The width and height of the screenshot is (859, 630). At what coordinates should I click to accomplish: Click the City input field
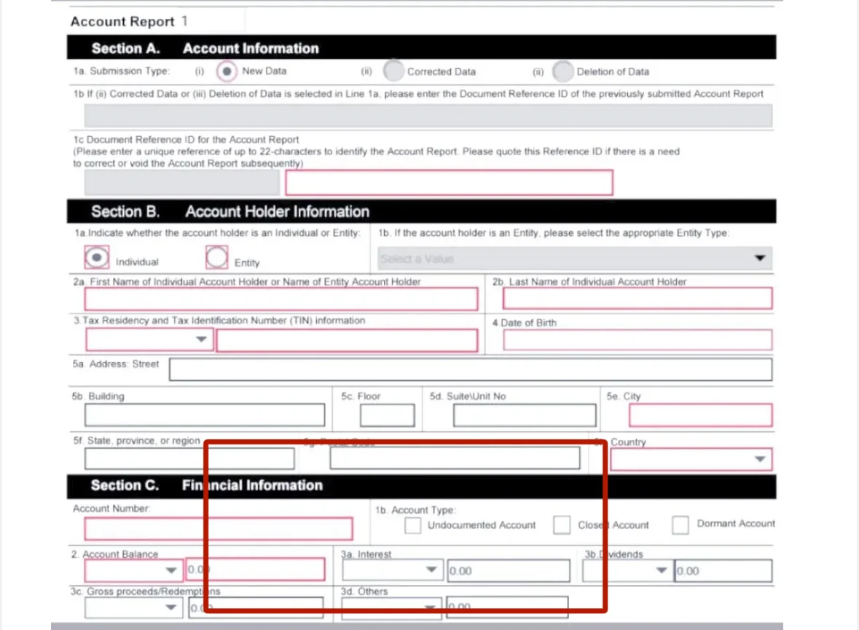click(701, 415)
